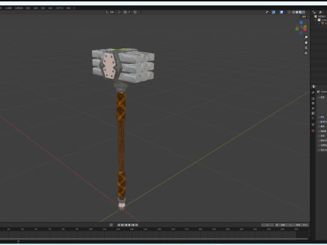Image resolution: width=327 pixels, height=245 pixels.
Task: Jump to end frame in timeline
Action: [x=136, y=225]
